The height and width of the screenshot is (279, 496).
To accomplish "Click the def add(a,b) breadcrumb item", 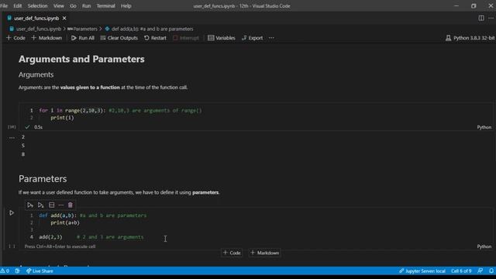I will point(149,29).
